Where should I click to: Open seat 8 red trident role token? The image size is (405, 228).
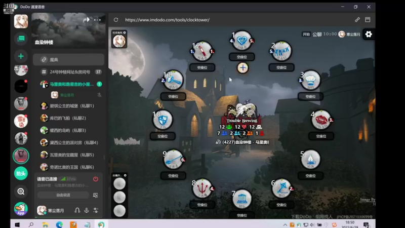pyautogui.click(x=202, y=188)
